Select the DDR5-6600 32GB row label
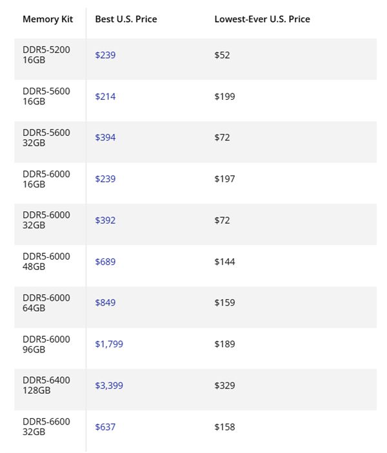The image size is (387, 453). tap(46, 427)
